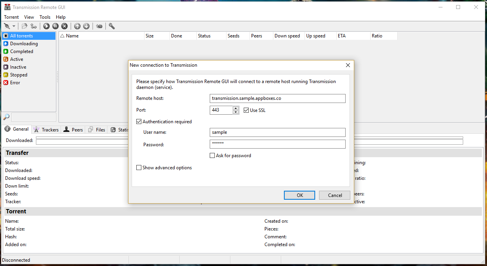Select the Error filter

coord(29,83)
